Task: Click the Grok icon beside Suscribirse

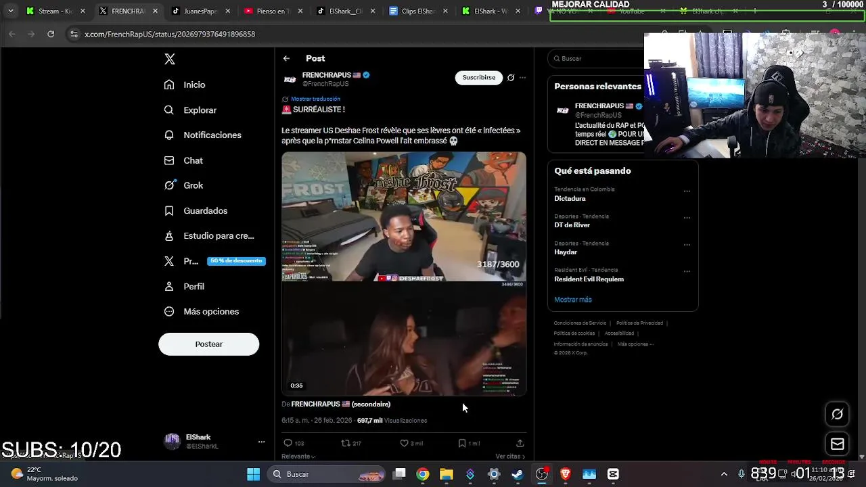Action: click(511, 78)
